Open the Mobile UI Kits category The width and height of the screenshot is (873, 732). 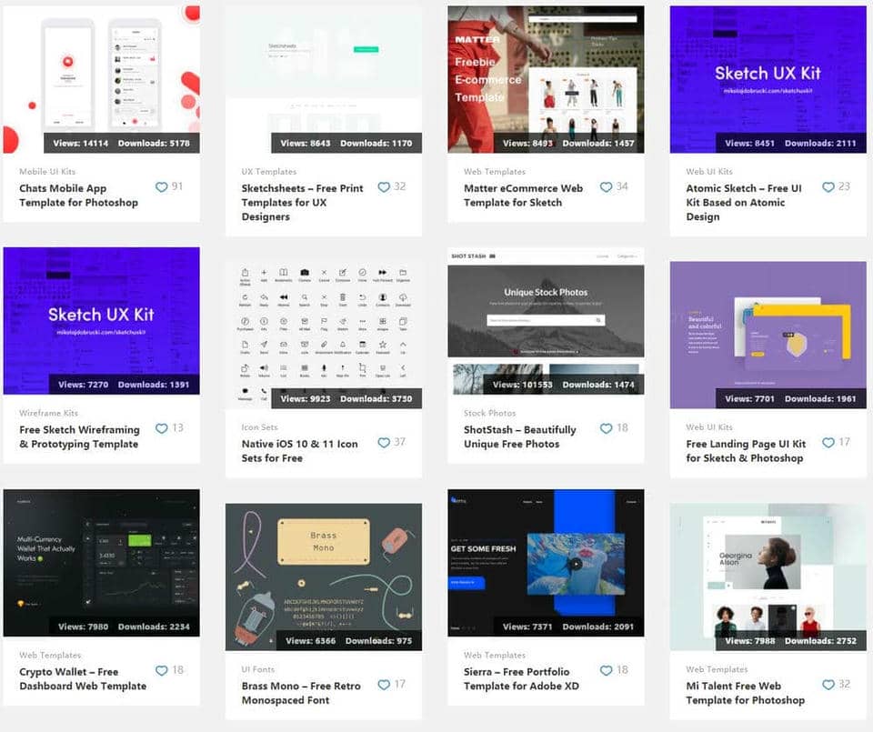tap(48, 171)
